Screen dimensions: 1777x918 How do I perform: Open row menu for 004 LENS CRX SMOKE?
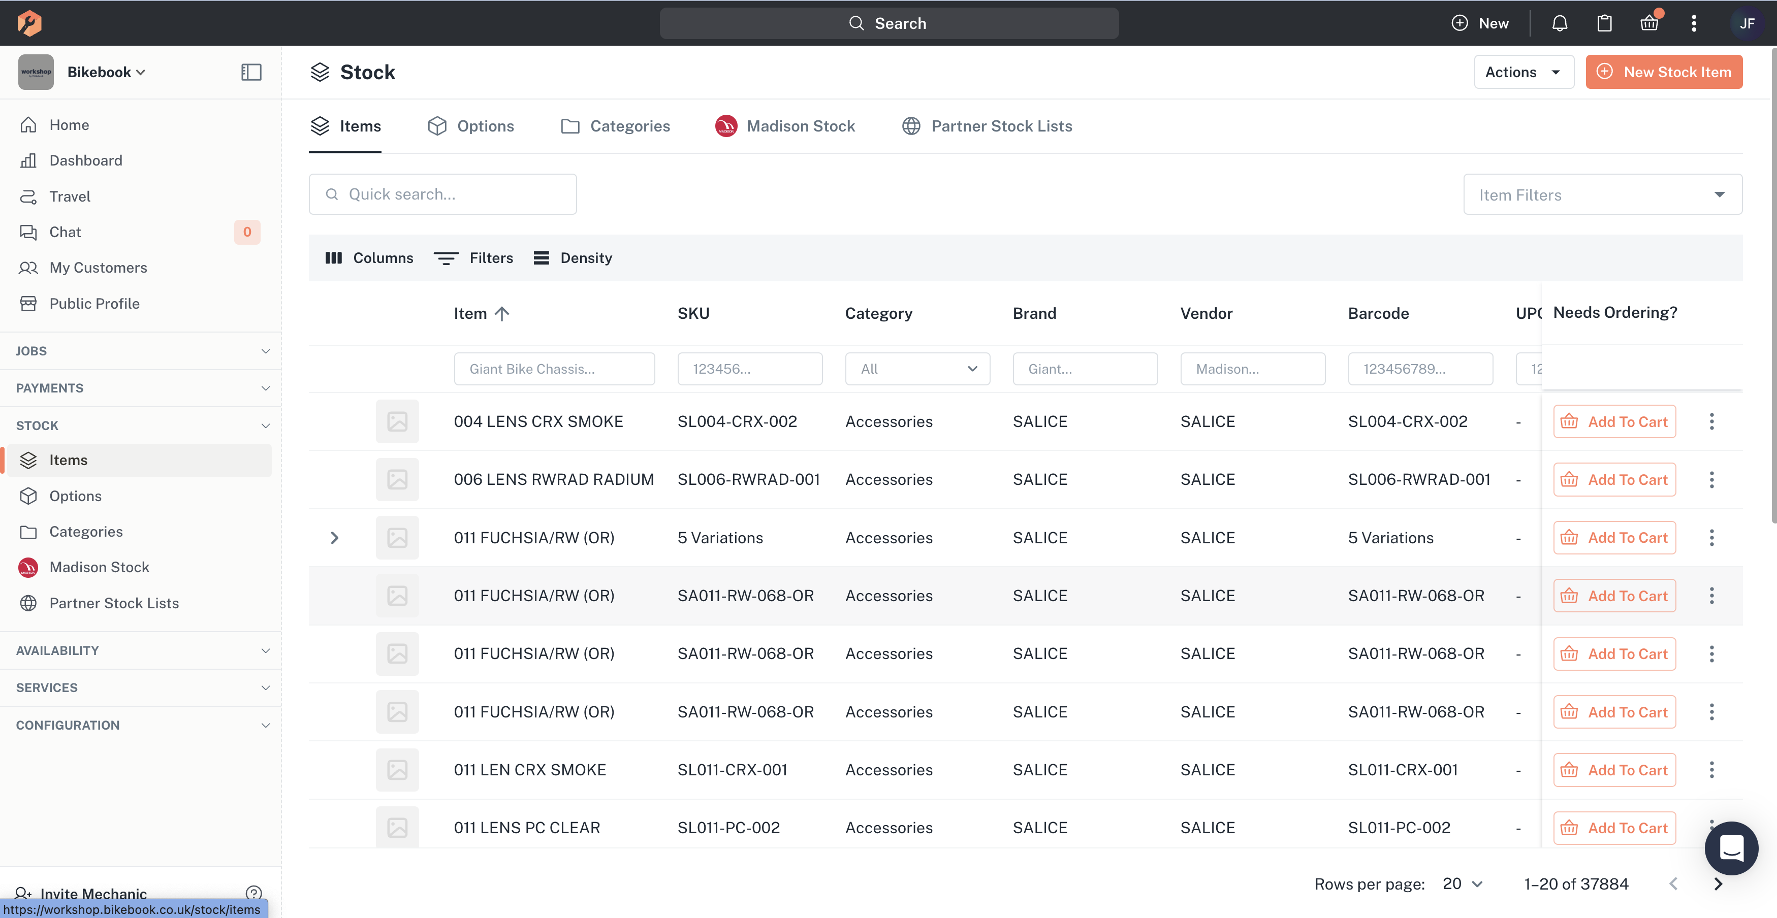(x=1711, y=421)
